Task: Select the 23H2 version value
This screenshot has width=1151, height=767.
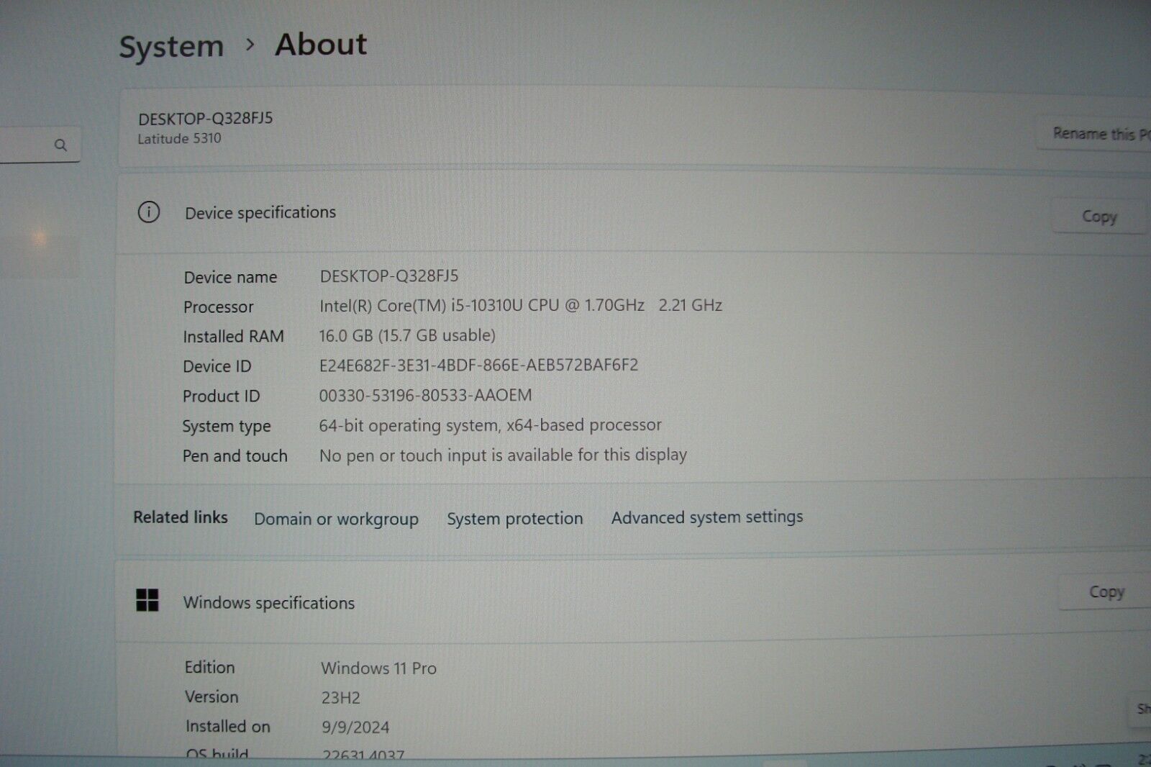Action: pyautogui.click(x=341, y=698)
